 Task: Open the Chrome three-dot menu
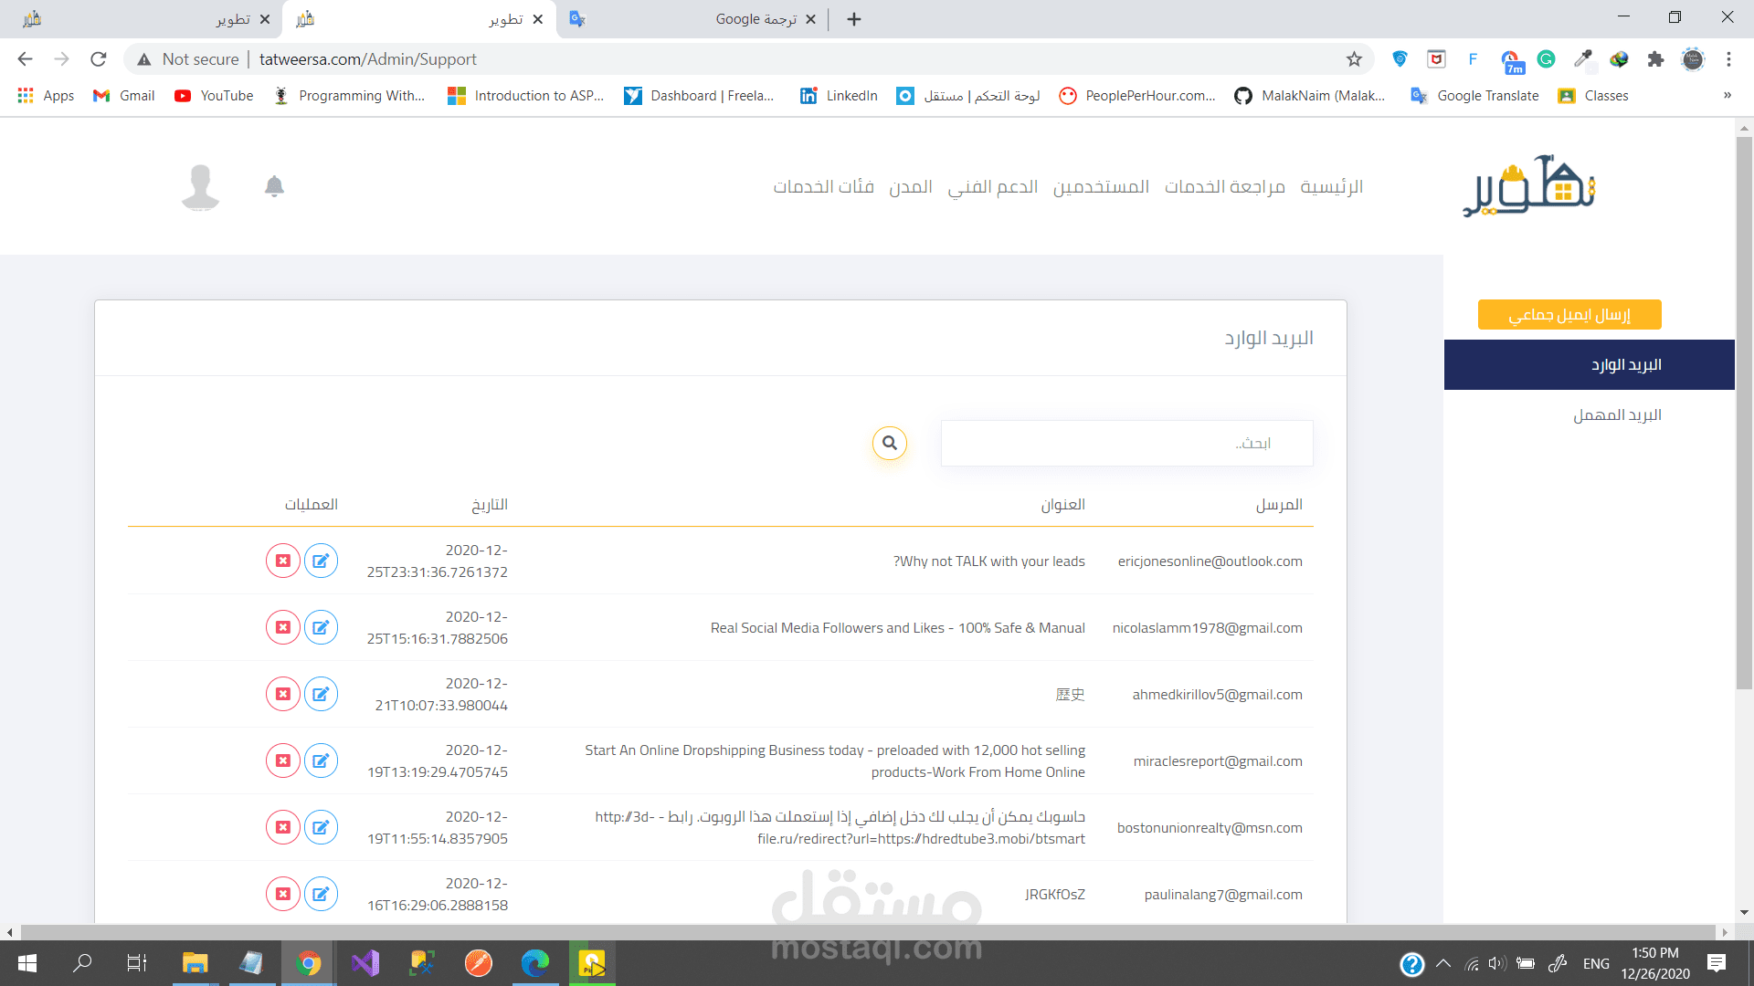tap(1728, 59)
